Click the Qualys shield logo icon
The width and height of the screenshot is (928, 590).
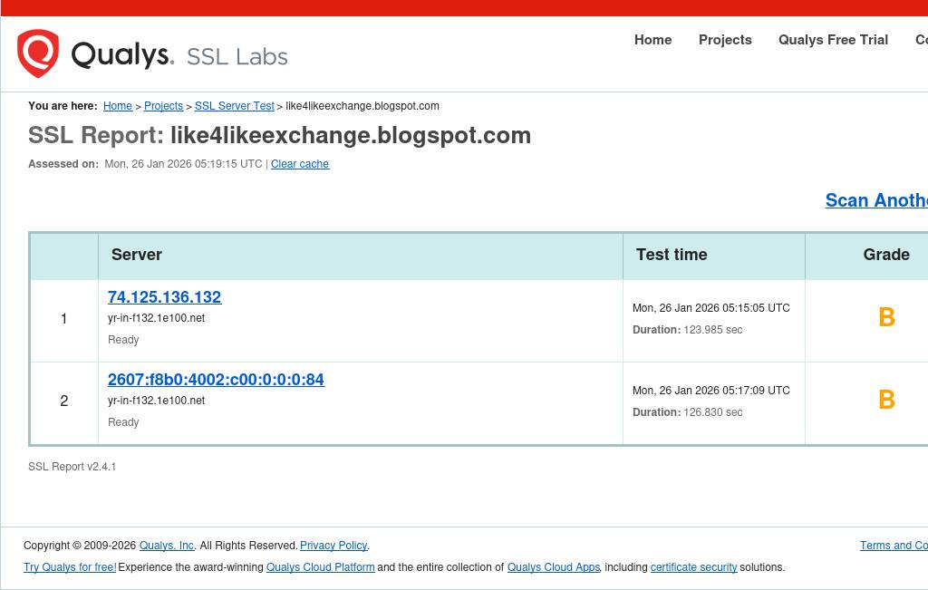(38, 53)
